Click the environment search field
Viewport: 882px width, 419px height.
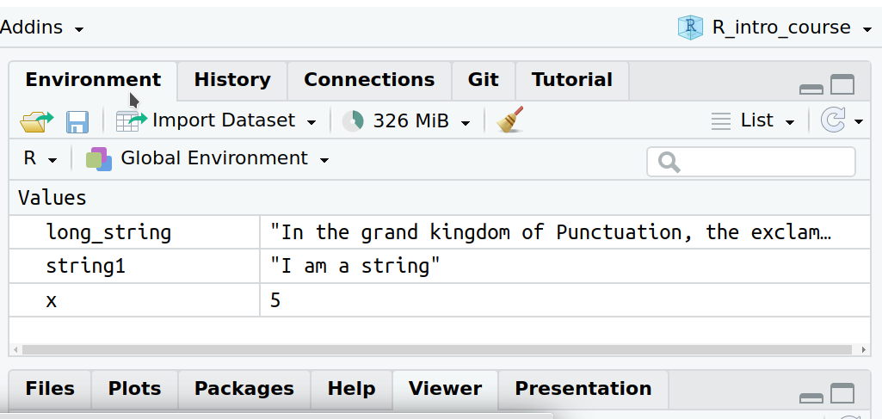[x=751, y=162]
